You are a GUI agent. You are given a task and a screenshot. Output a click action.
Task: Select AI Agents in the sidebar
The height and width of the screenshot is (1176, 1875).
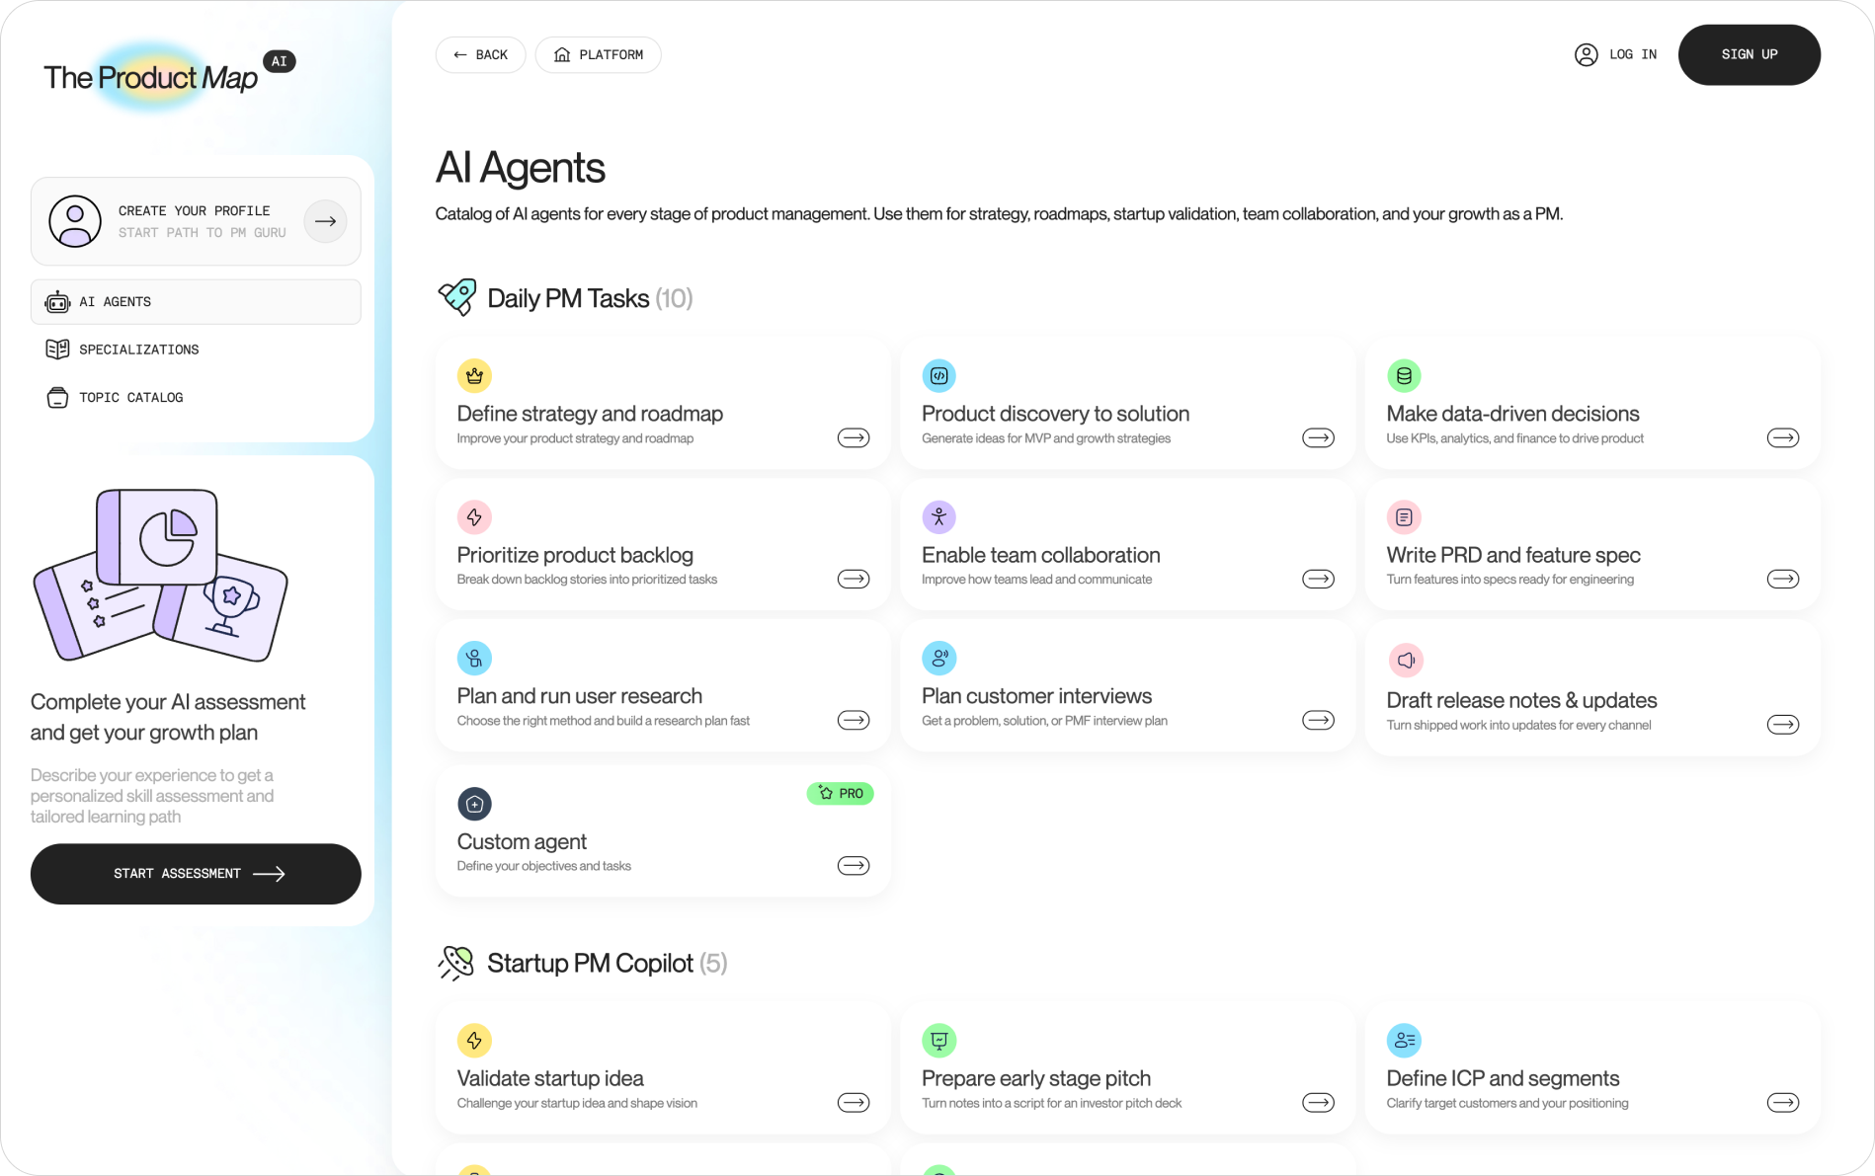(196, 302)
